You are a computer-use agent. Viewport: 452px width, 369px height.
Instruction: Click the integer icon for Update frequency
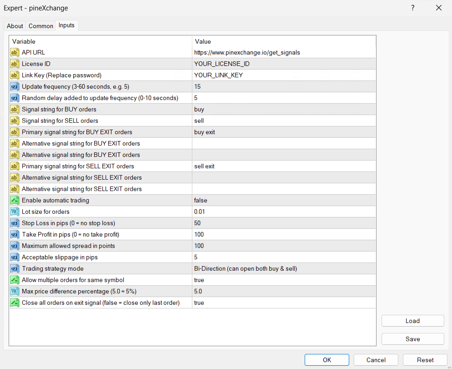tap(15, 86)
